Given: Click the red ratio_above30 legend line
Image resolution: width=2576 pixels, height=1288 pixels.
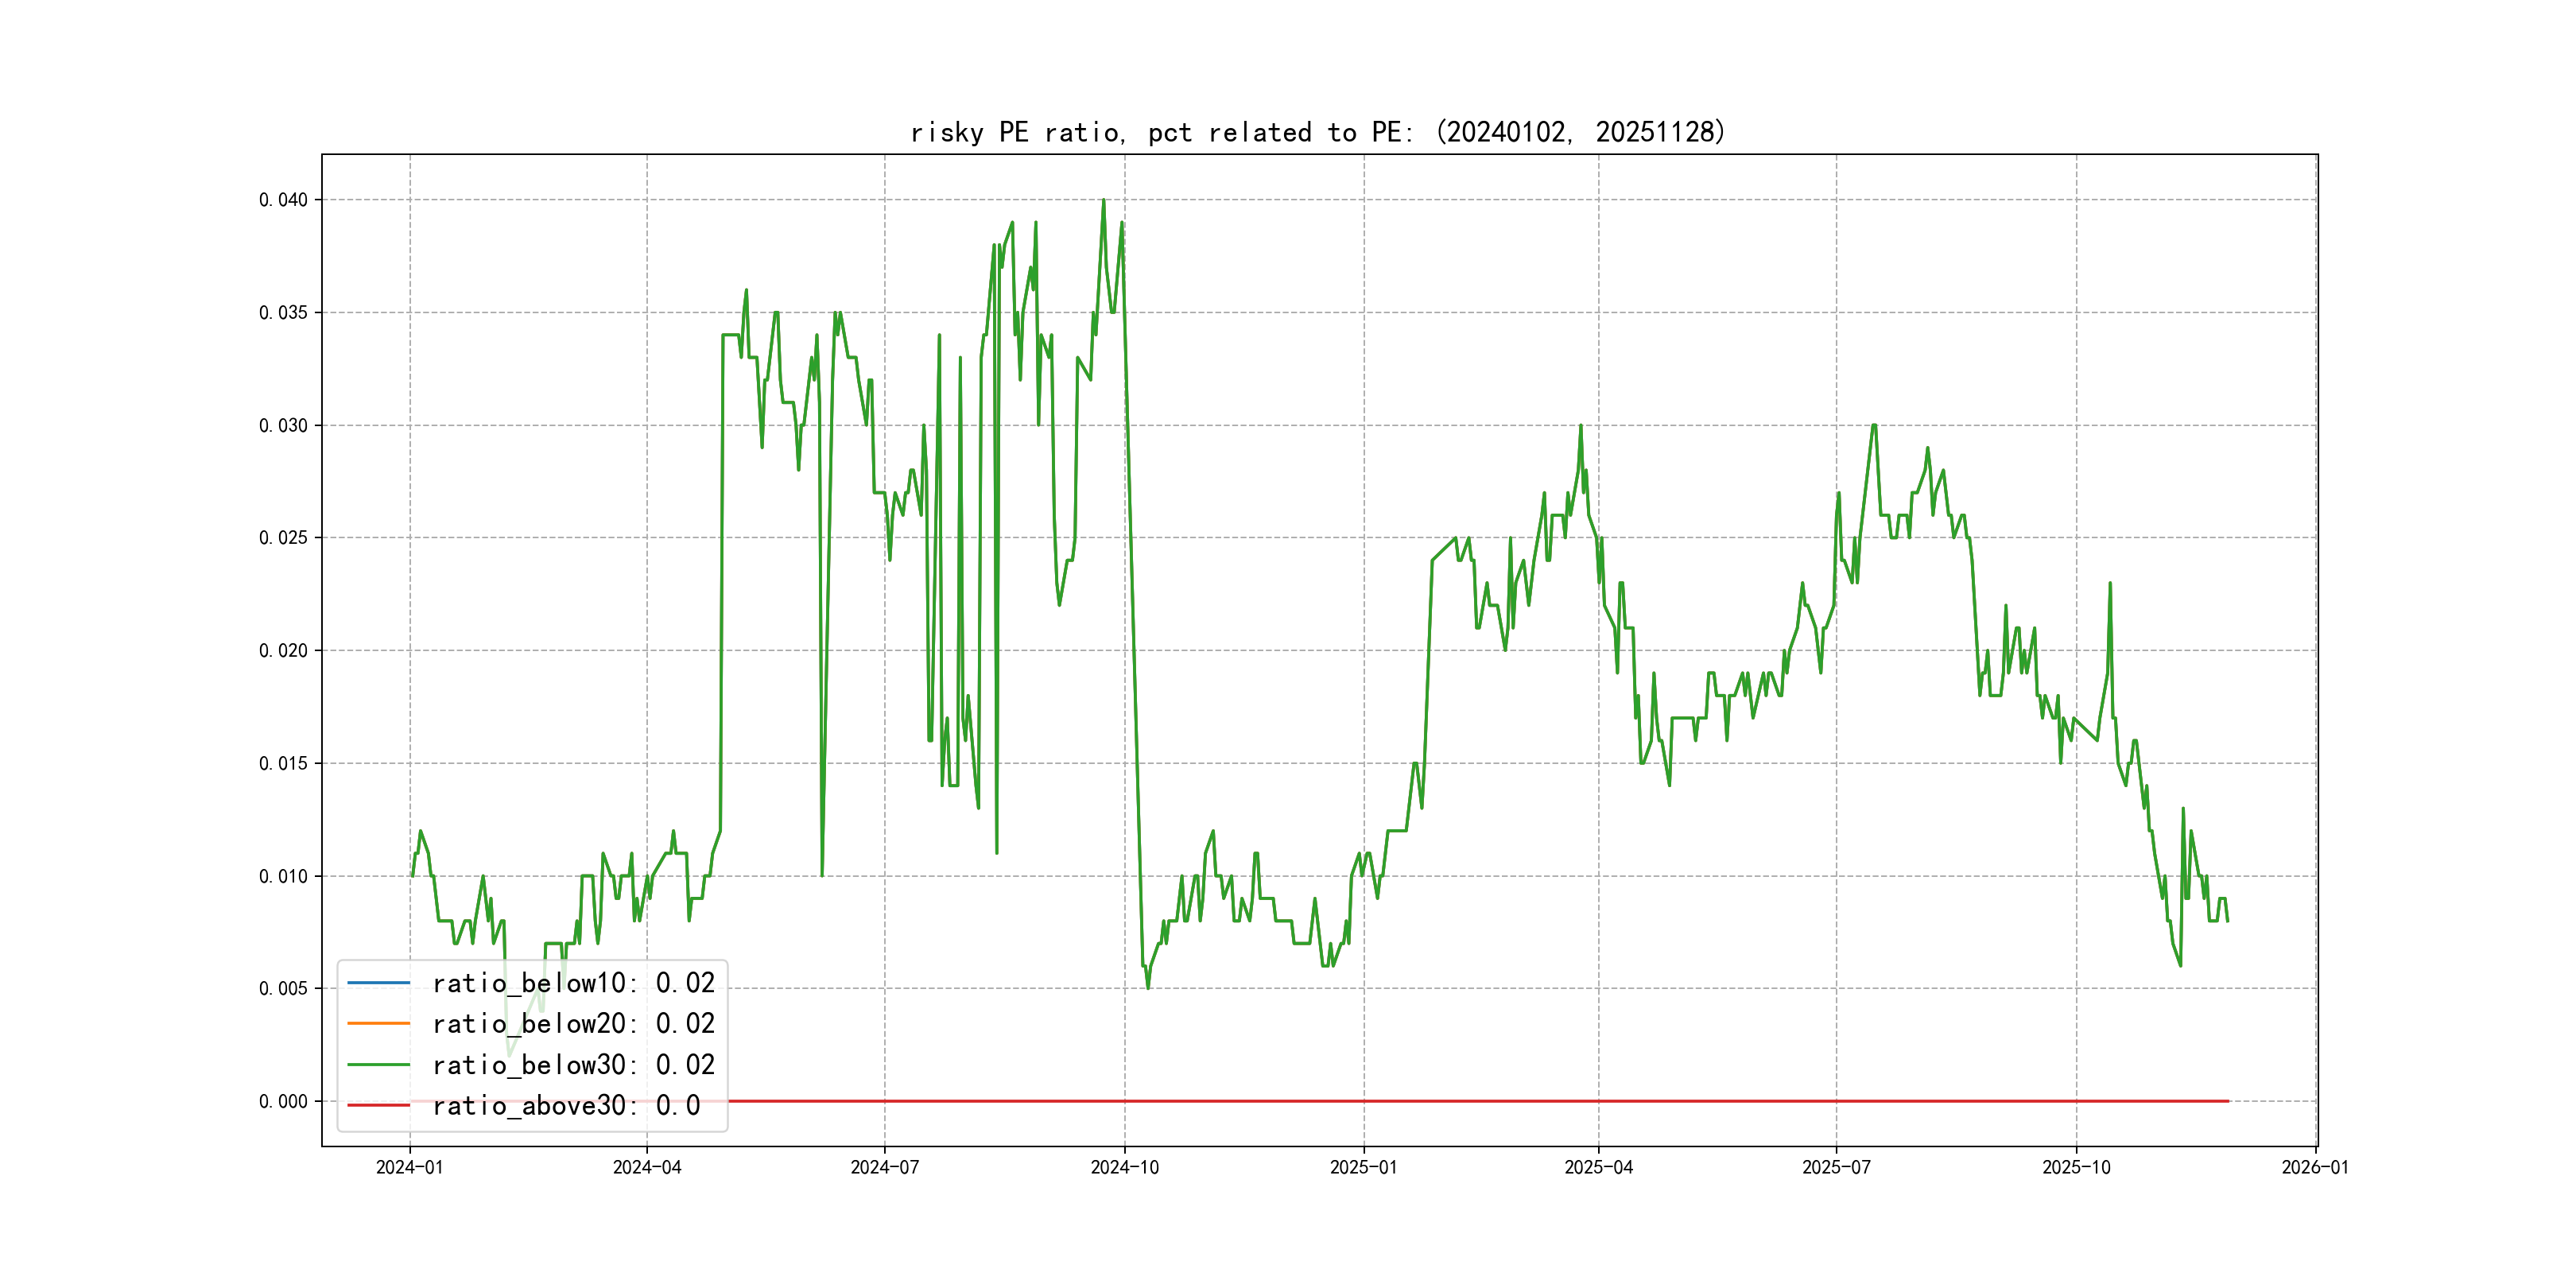Looking at the screenshot, I should click(378, 1105).
